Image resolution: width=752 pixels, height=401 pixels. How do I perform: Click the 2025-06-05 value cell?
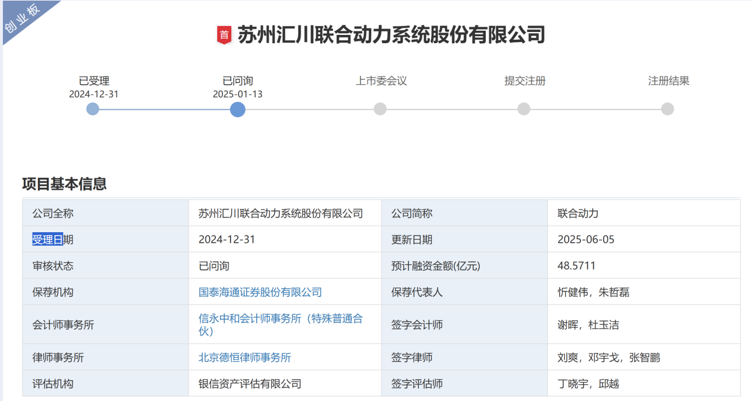click(x=644, y=239)
